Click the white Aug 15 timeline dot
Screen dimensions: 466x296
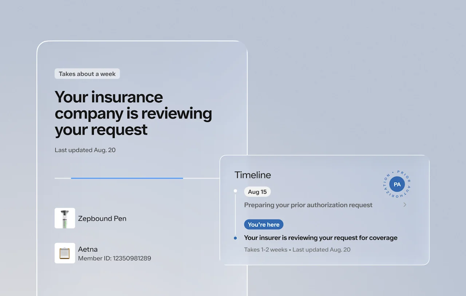(235, 191)
